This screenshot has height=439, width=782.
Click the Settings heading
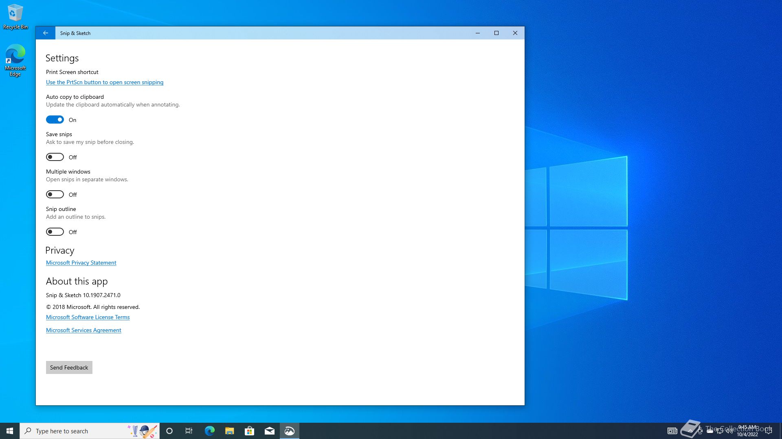(x=62, y=58)
